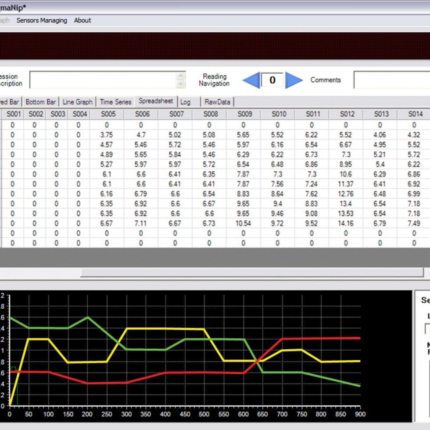Screen dimensions: 430x430
Task: Switch to the Bottom Bar tab
Action: (x=40, y=102)
